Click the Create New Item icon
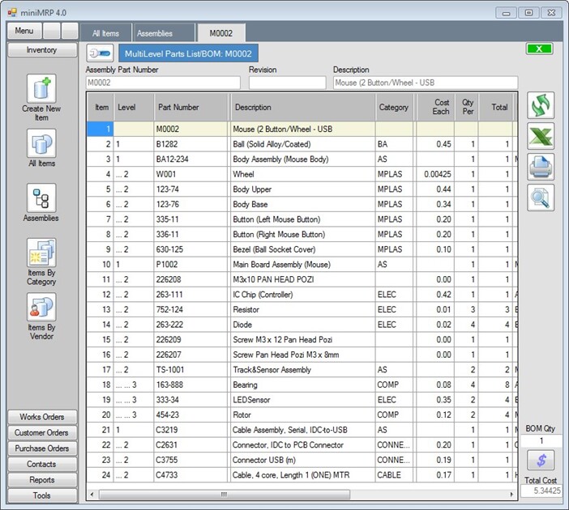Image resolution: width=569 pixels, height=510 pixels. click(41, 89)
